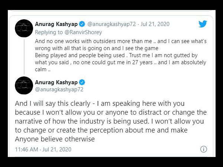Click the Jul 21, 2020 date in the reply header
223x167 pixels.
155,24
